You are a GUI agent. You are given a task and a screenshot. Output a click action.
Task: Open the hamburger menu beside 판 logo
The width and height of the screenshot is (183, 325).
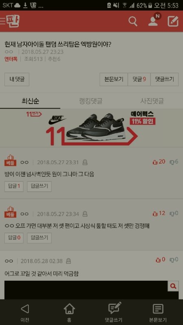(2, 22)
